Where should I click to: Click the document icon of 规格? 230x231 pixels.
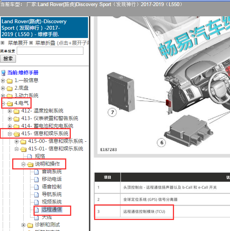(30, 157)
